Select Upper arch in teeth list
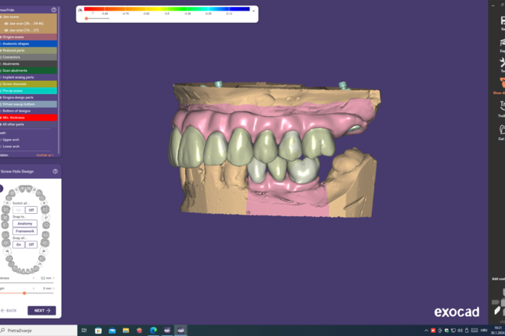The image size is (505, 336). (15, 138)
